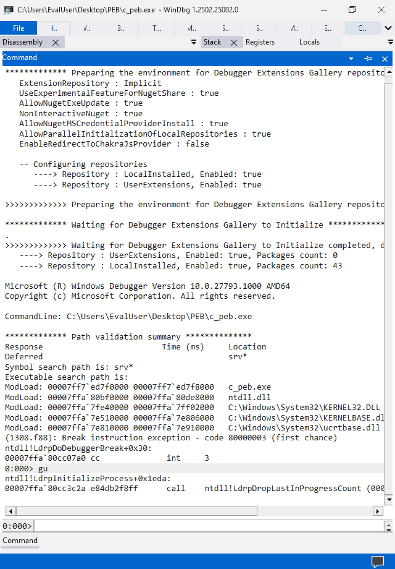Select the Registers tab

pyautogui.click(x=260, y=42)
